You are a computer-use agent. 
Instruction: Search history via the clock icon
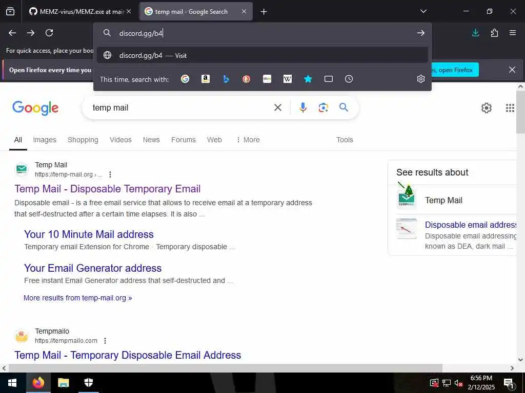coord(349,79)
